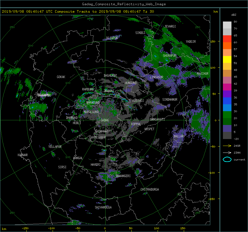
Task: Click the RAICHUR label
Action: (x=203, y=74)
